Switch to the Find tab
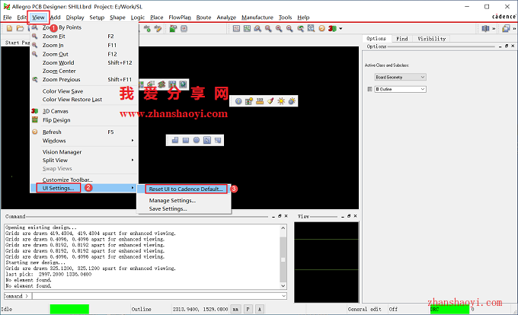This screenshot has width=518, height=315. click(x=402, y=39)
